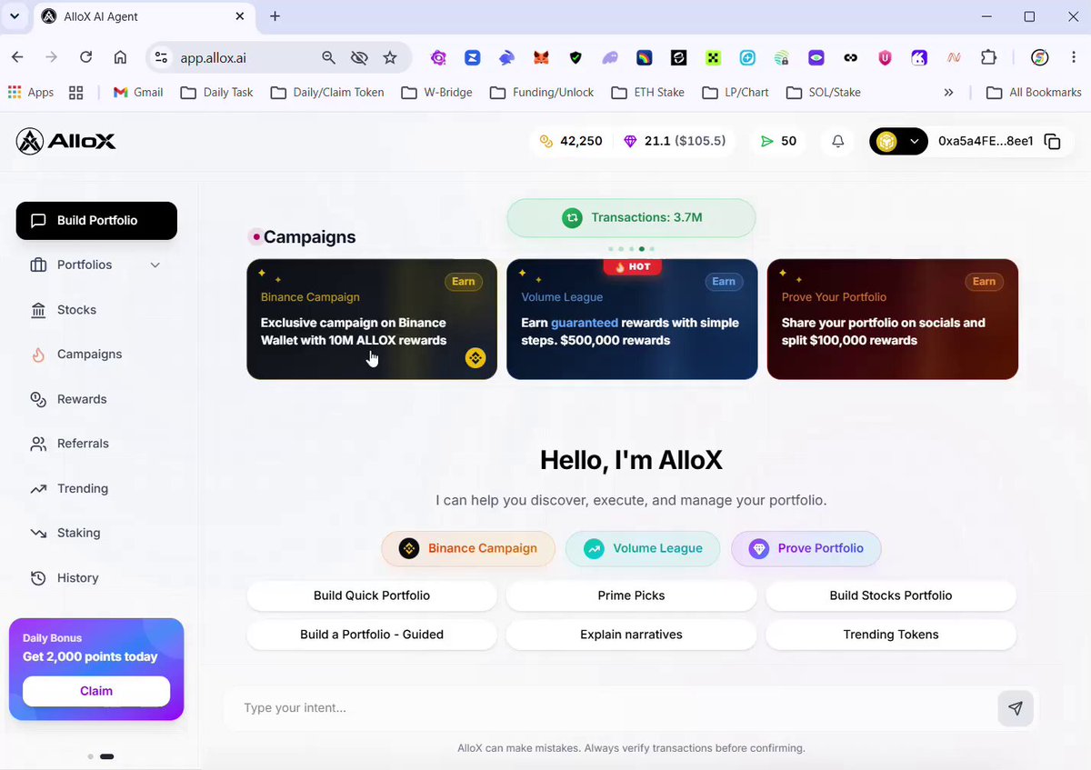Open the browser home page icon
Viewport: 1091px width, 770px height.
pos(120,57)
